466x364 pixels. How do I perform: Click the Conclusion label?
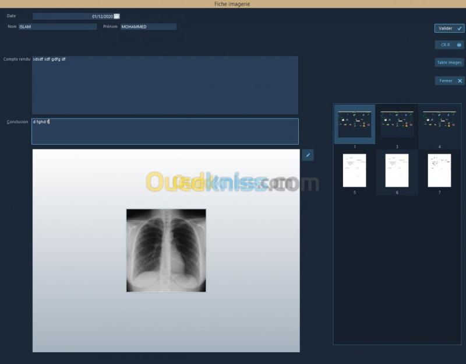click(x=17, y=122)
